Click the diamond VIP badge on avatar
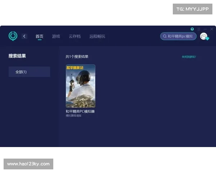This screenshot has height=173, width=216. pyautogui.click(x=207, y=39)
